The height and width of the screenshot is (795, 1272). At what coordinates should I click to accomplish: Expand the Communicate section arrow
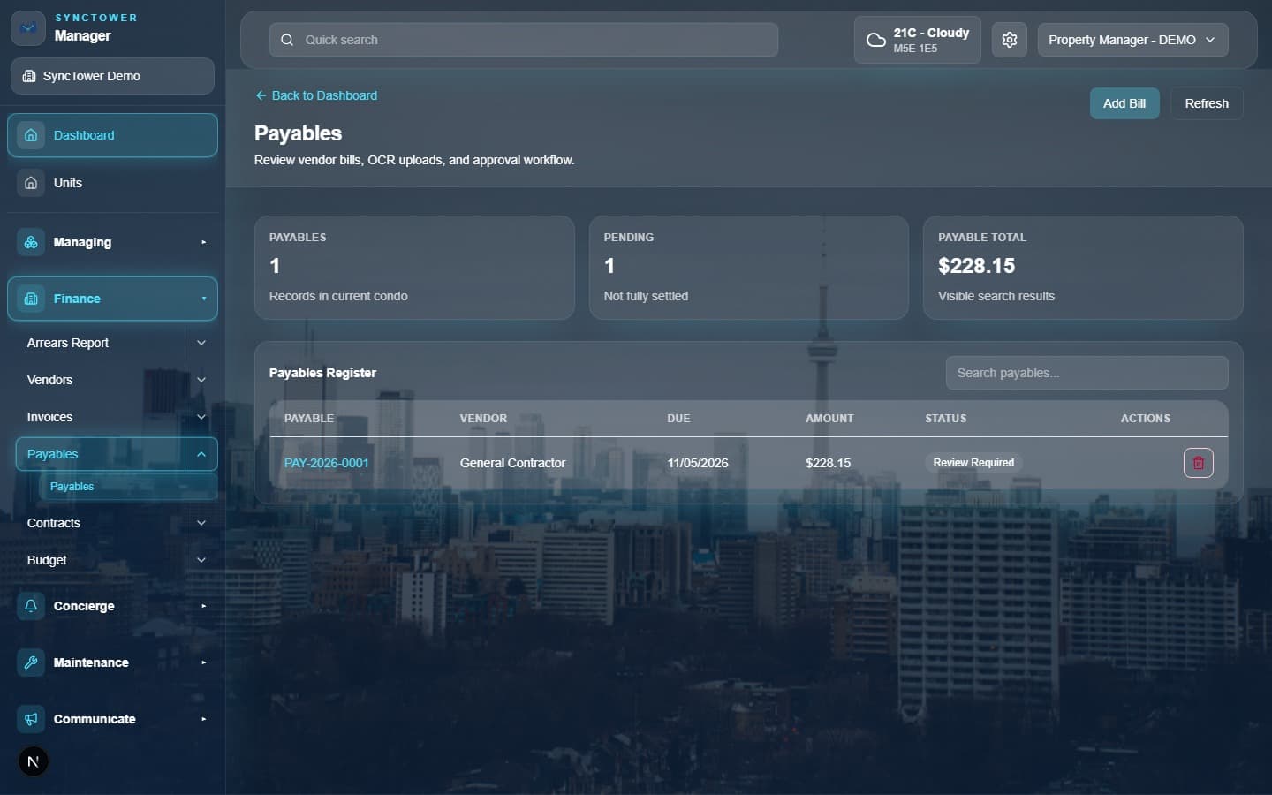(203, 719)
